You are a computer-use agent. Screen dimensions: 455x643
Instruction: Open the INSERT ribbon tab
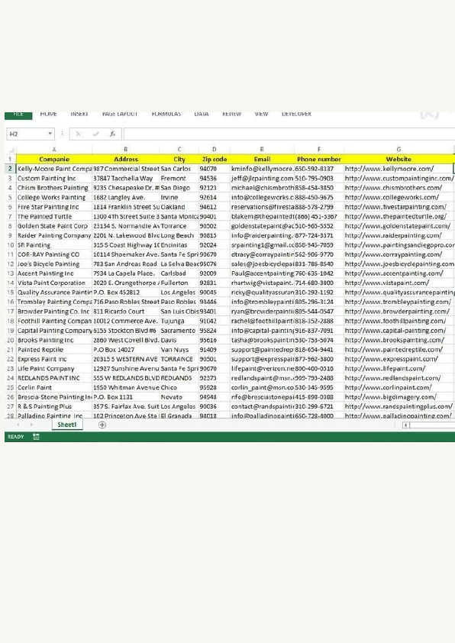[79, 114]
